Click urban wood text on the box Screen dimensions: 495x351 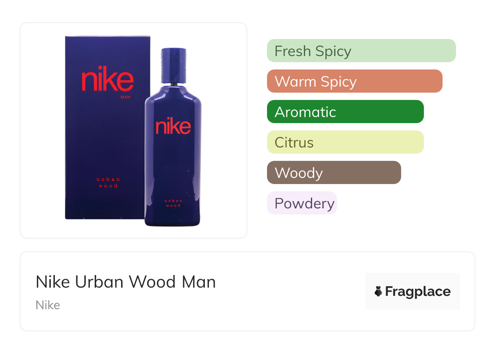[108, 182]
